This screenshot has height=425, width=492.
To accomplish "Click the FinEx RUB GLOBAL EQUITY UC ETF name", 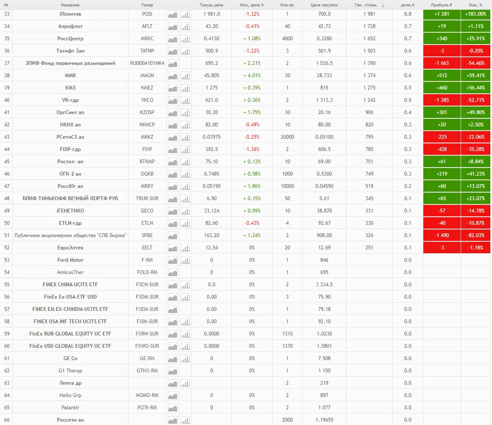I will tap(70, 334).
